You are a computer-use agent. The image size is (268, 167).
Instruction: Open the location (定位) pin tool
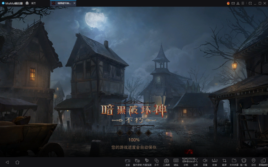pos(253,161)
